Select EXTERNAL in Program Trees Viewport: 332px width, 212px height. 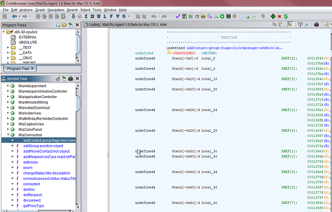(28, 37)
